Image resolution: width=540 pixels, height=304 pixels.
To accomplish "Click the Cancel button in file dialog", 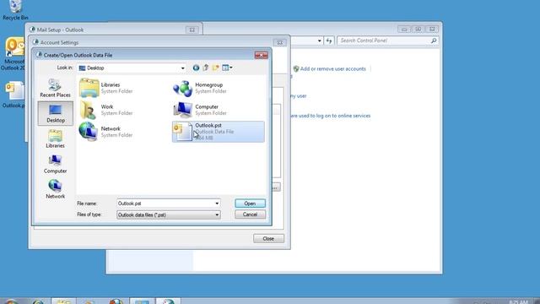I will (x=250, y=214).
